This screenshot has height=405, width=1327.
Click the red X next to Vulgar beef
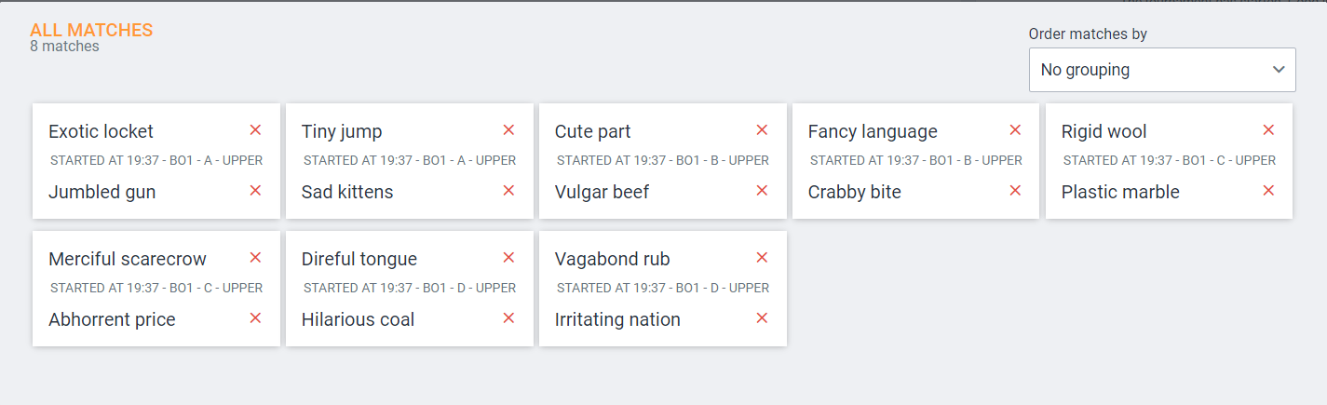tap(763, 191)
